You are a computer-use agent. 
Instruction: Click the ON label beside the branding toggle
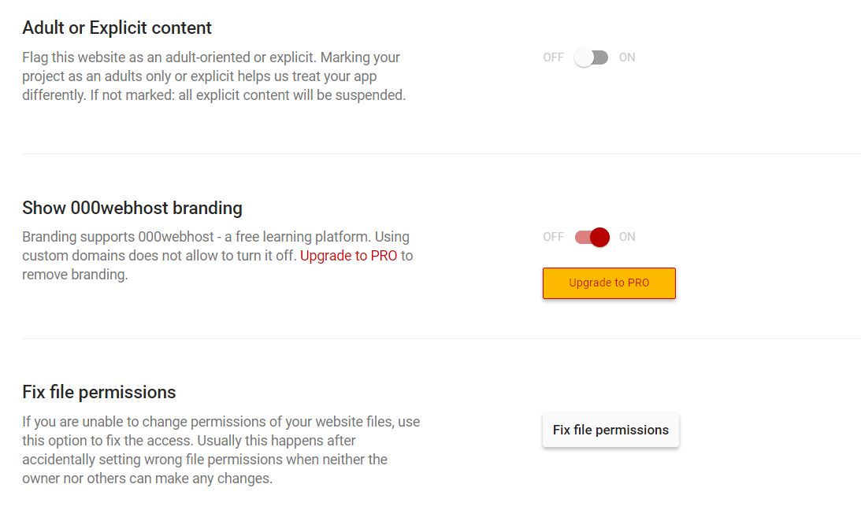[x=627, y=237]
